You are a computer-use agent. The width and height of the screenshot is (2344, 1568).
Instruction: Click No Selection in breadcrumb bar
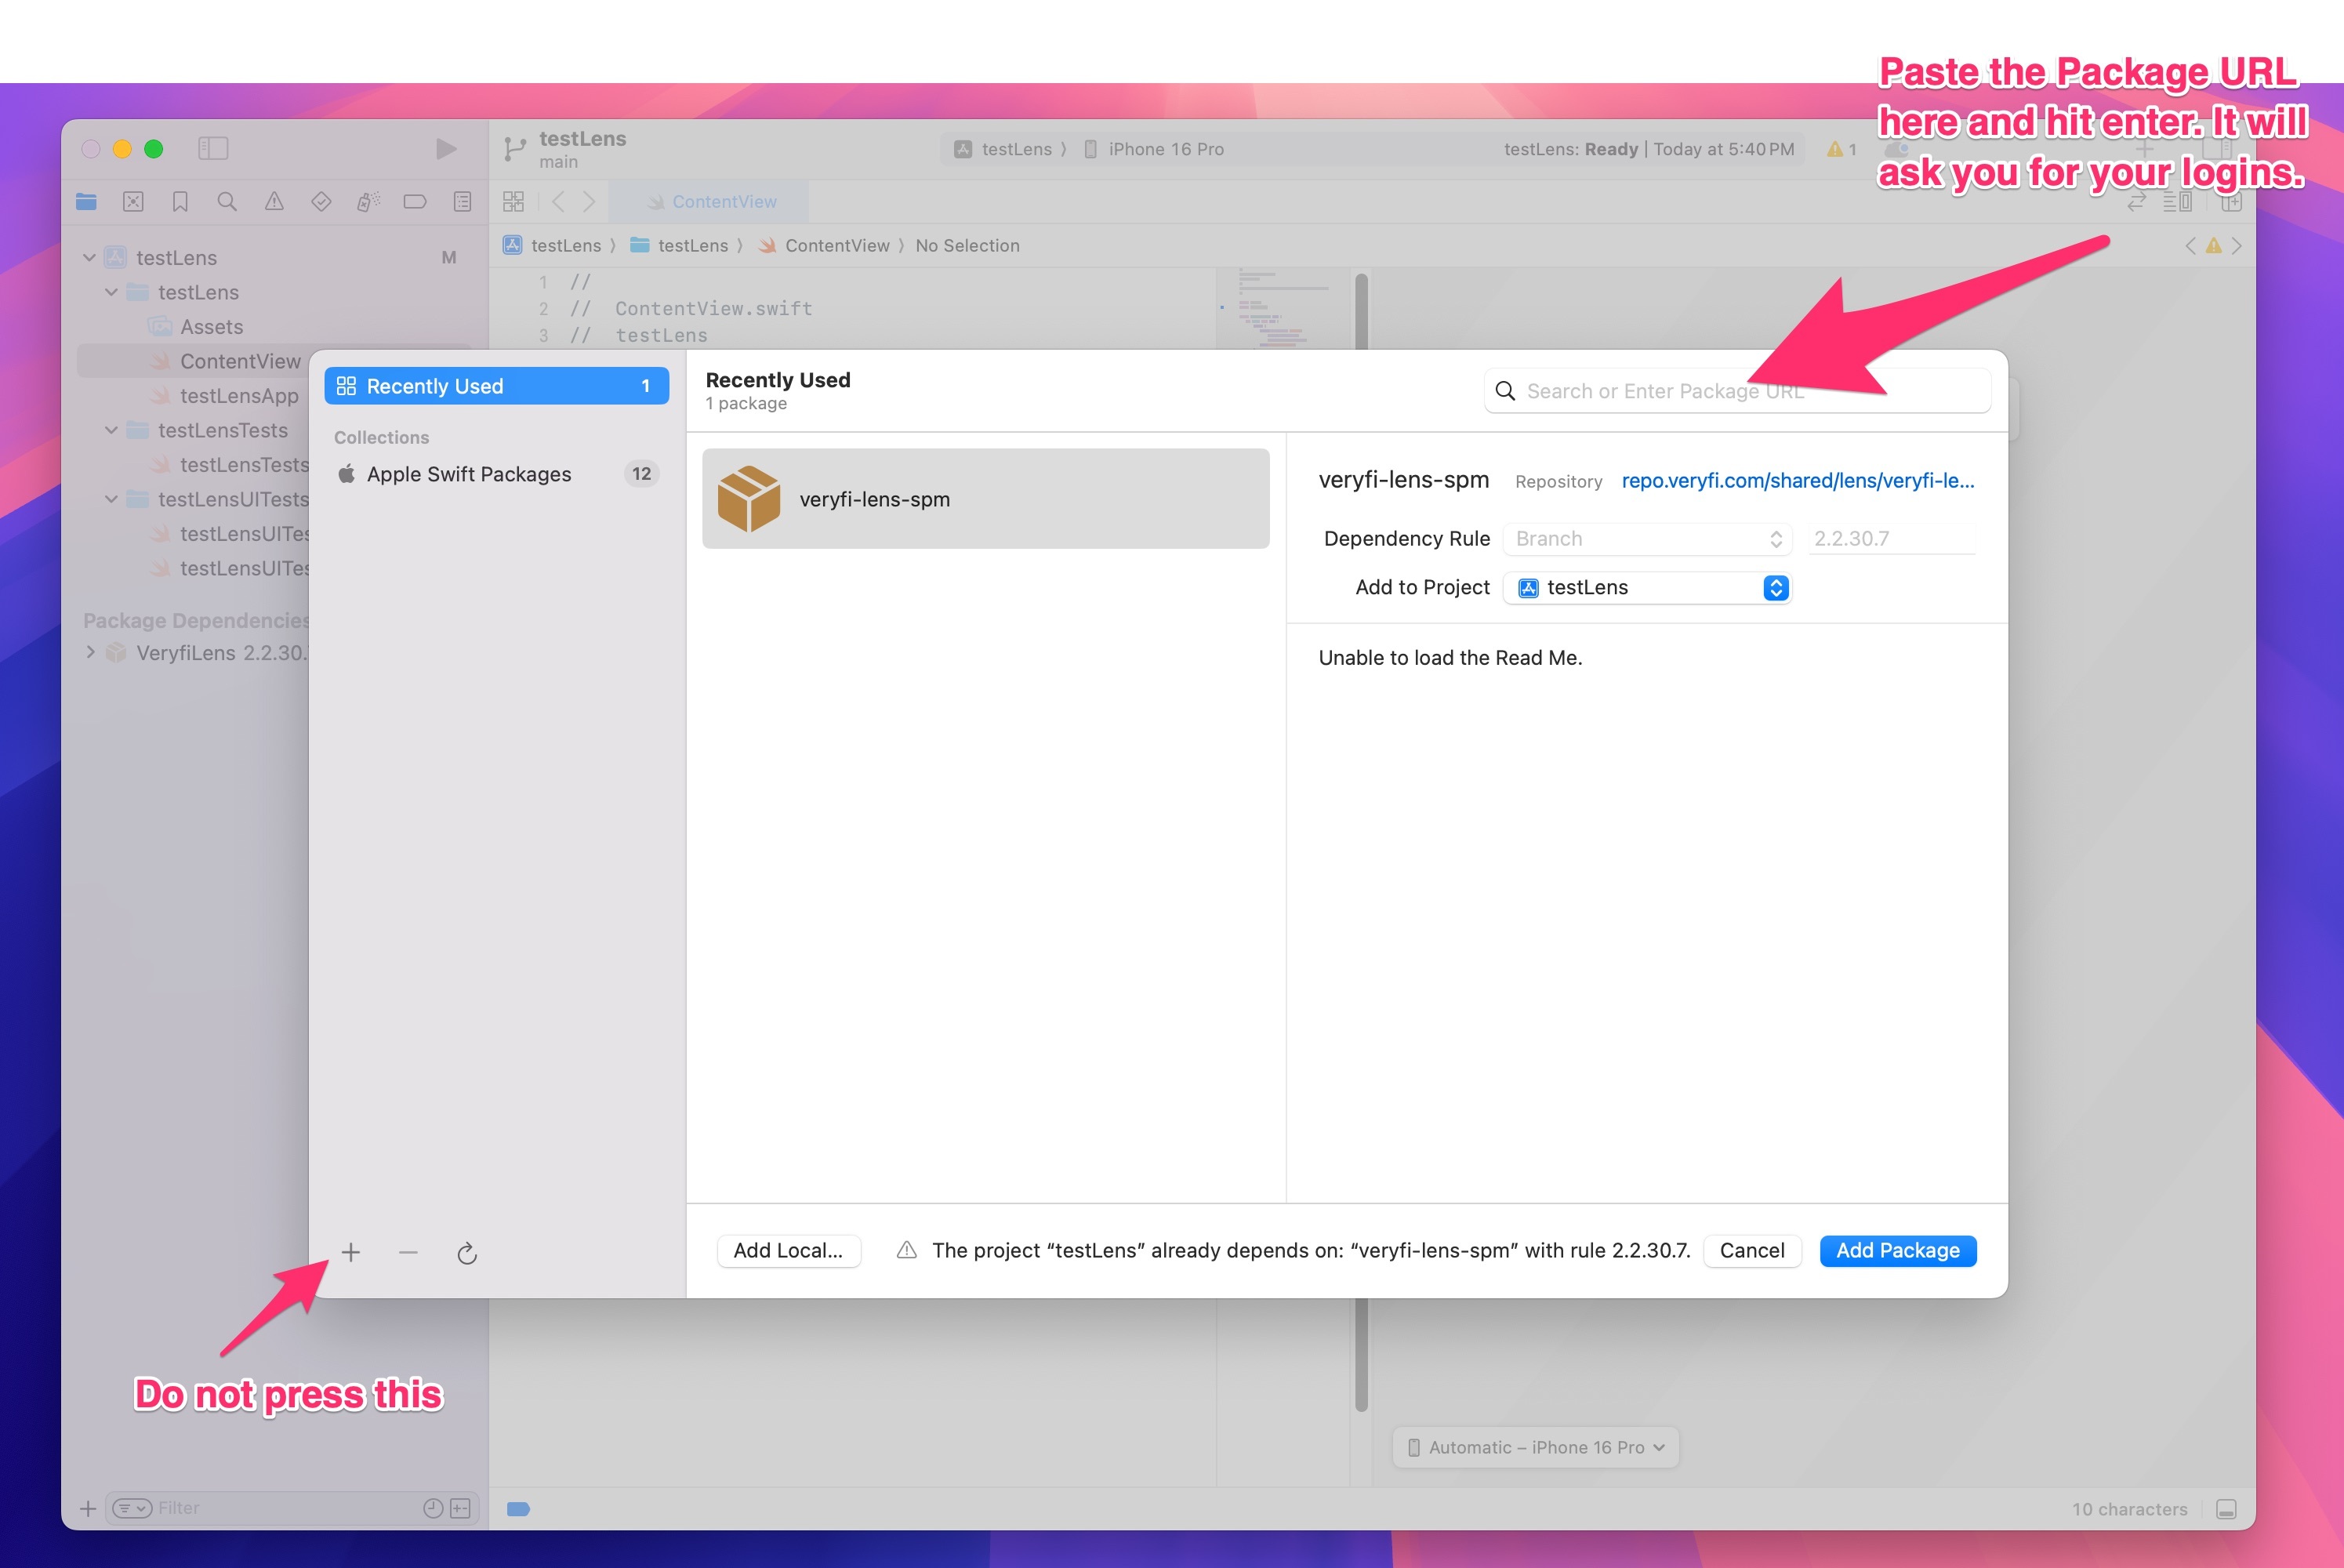(x=967, y=246)
